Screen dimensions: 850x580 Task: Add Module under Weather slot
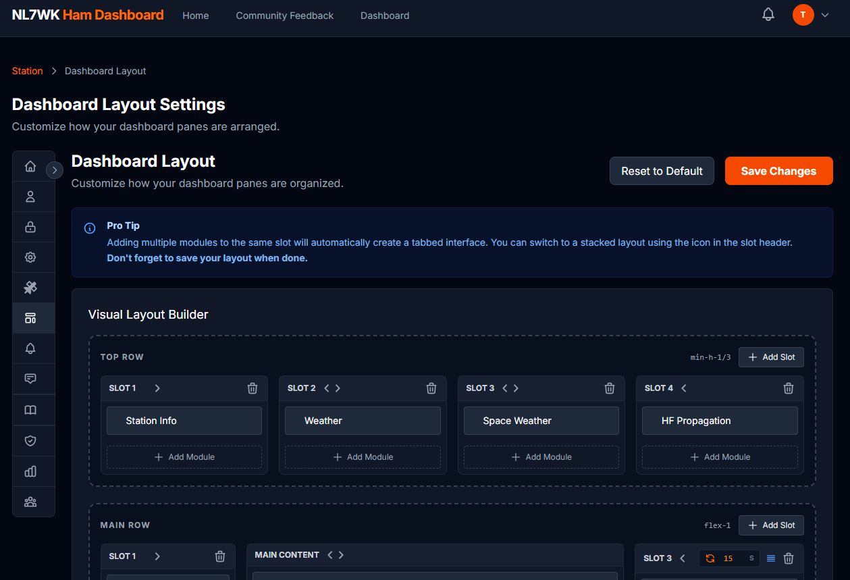(x=363, y=457)
